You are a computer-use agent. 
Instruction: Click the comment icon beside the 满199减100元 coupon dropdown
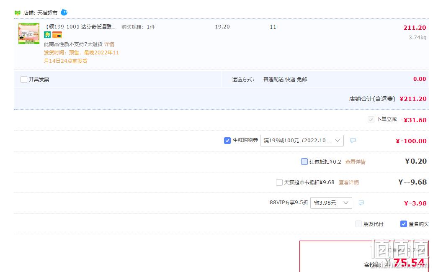(x=353, y=141)
